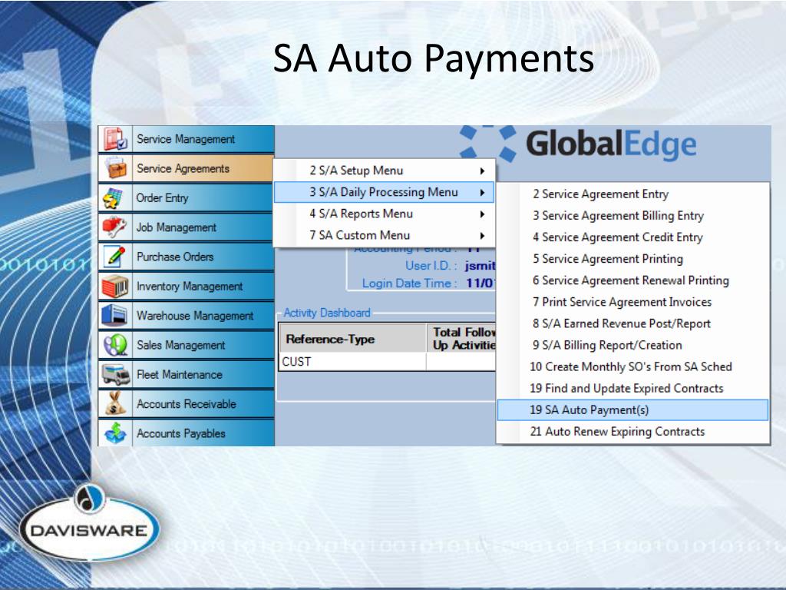This screenshot has width=786, height=590.
Task: Click the GlobalEdge logo
Action: [578, 144]
